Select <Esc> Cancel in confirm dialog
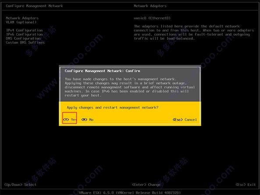The height and width of the screenshot is (195, 260). pos(185,120)
